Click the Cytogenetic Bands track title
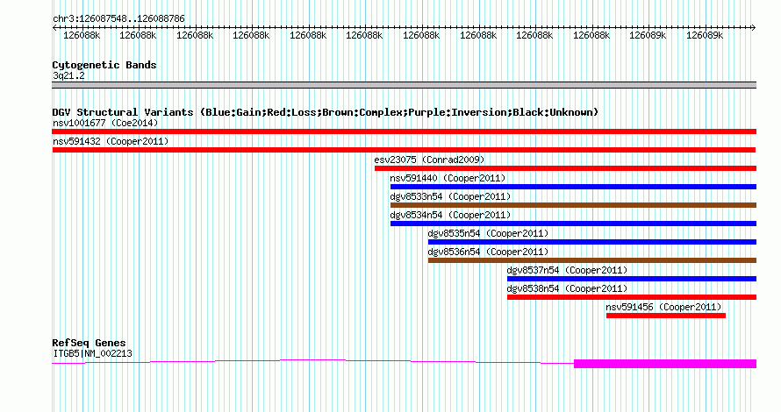The height and width of the screenshot is (412, 781). click(x=104, y=65)
